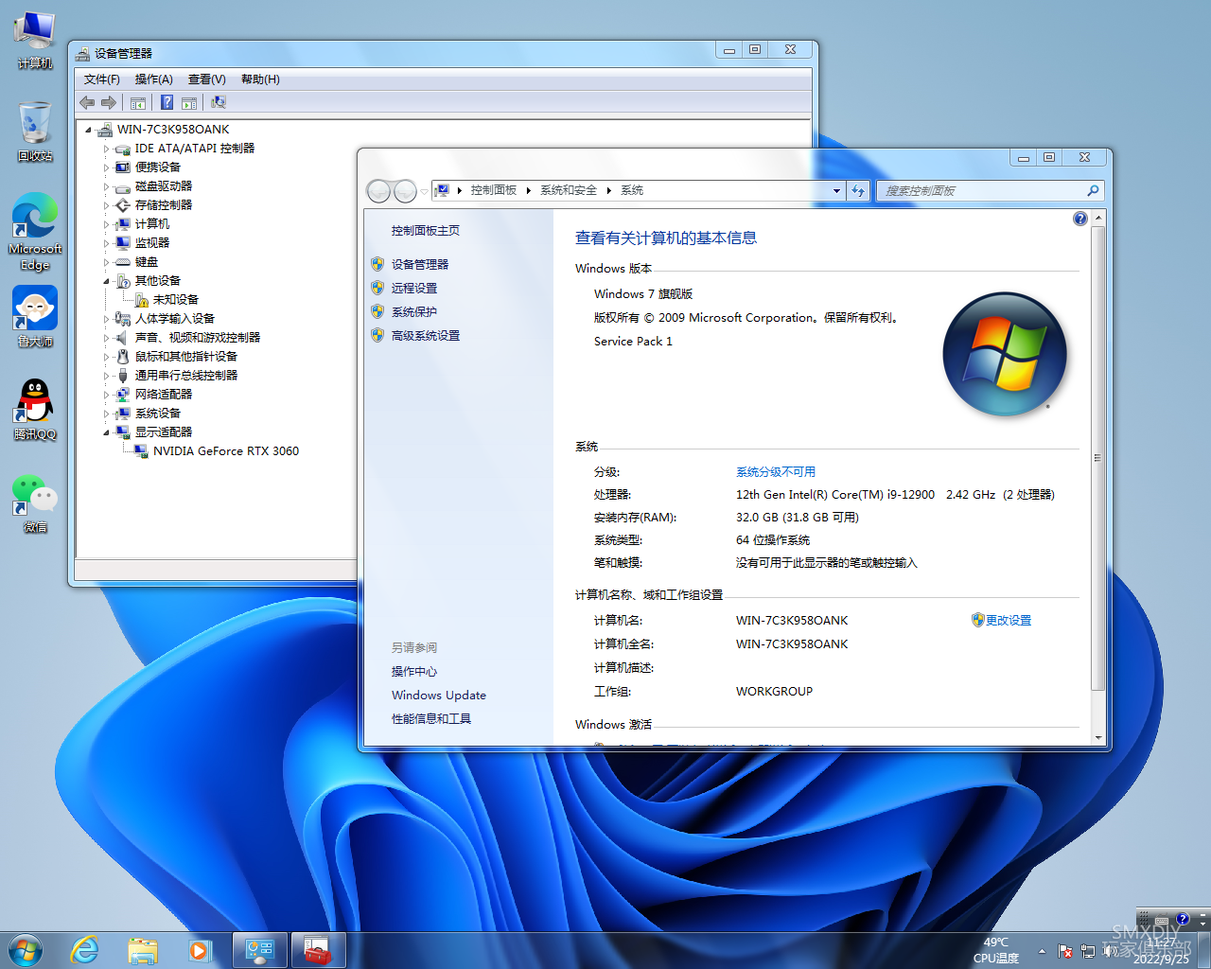The width and height of the screenshot is (1211, 969).
Task: Select 声音、视频和游戏控制器 tree item
Action: point(198,338)
